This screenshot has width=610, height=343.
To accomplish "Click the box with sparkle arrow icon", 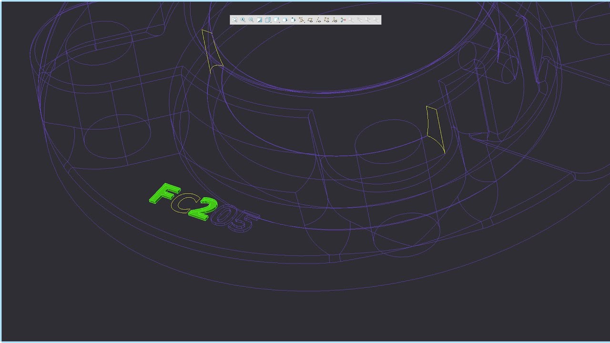I will (x=293, y=20).
